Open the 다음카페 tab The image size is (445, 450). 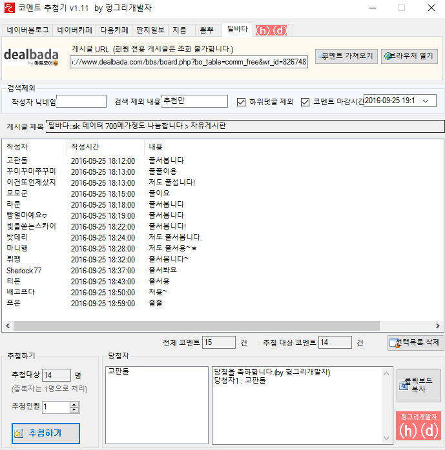[x=115, y=30]
